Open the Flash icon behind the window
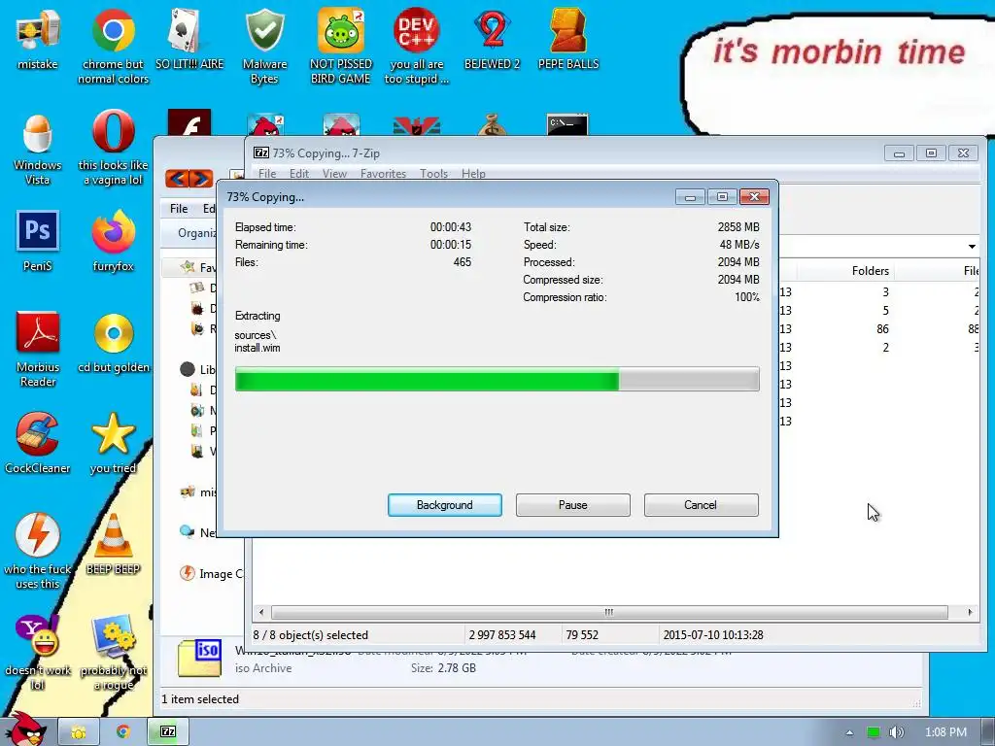The height and width of the screenshot is (746, 995). click(x=189, y=123)
